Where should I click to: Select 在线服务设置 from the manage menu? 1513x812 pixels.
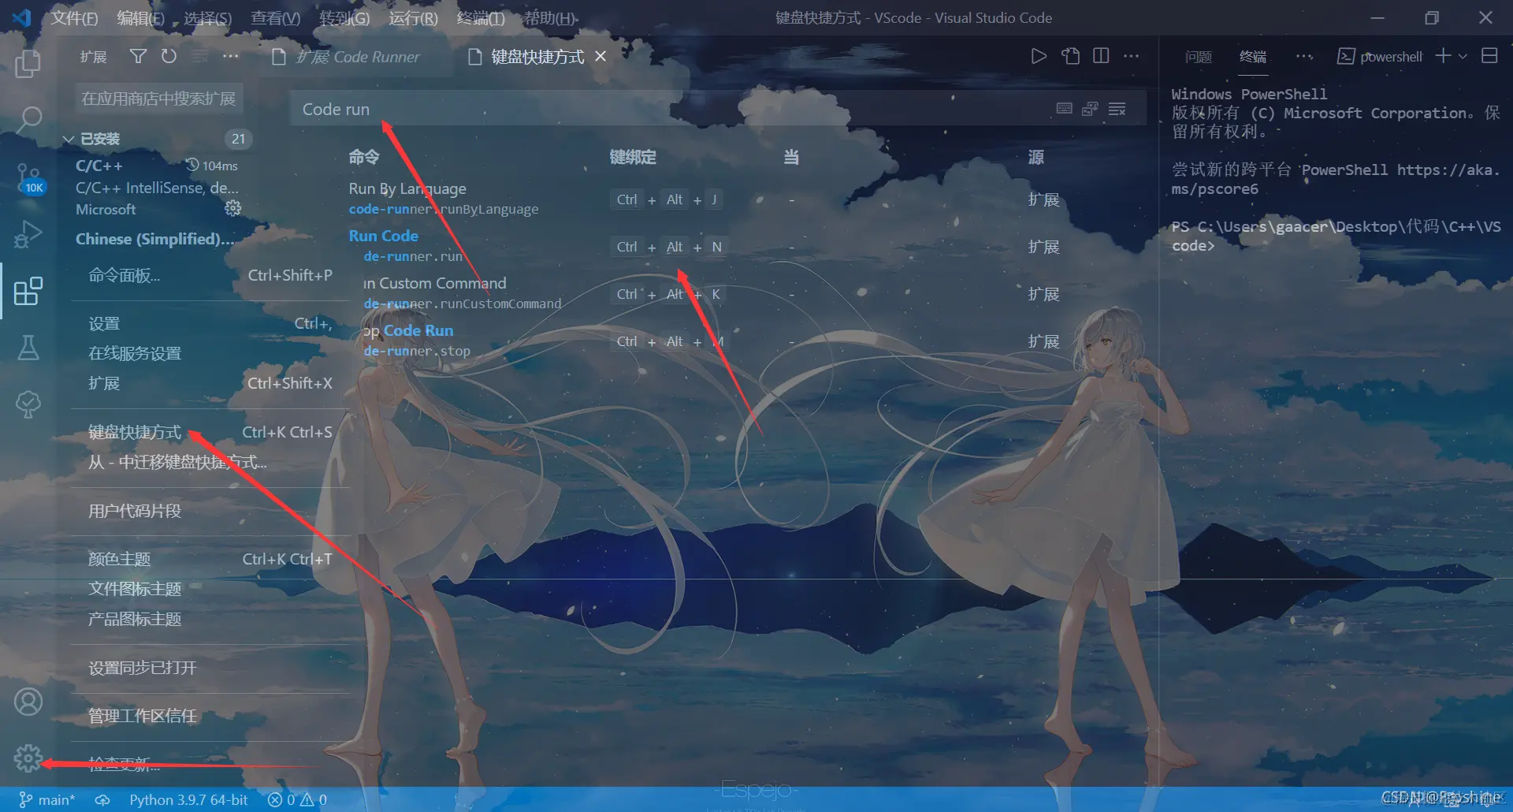(x=211, y=353)
